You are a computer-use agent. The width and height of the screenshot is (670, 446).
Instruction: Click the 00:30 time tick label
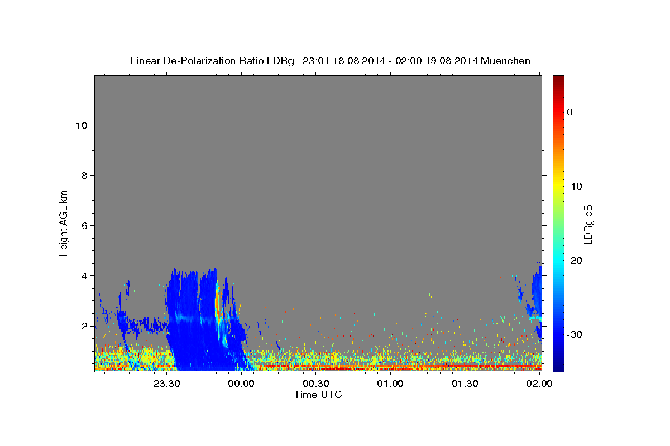pos(315,384)
